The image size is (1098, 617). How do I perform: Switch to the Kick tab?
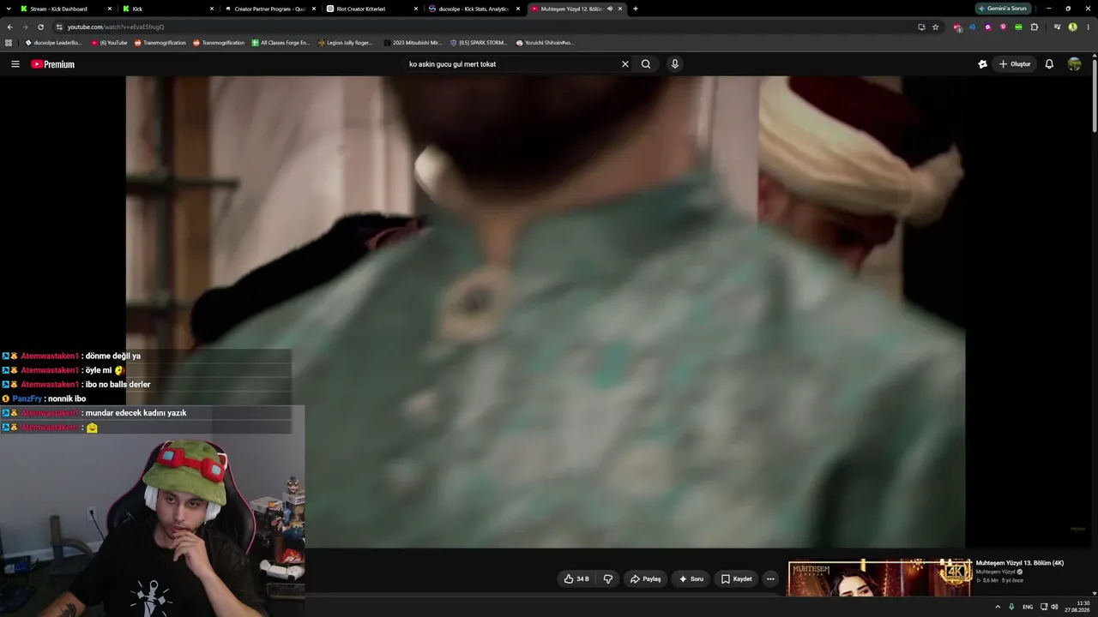[x=167, y=9]
